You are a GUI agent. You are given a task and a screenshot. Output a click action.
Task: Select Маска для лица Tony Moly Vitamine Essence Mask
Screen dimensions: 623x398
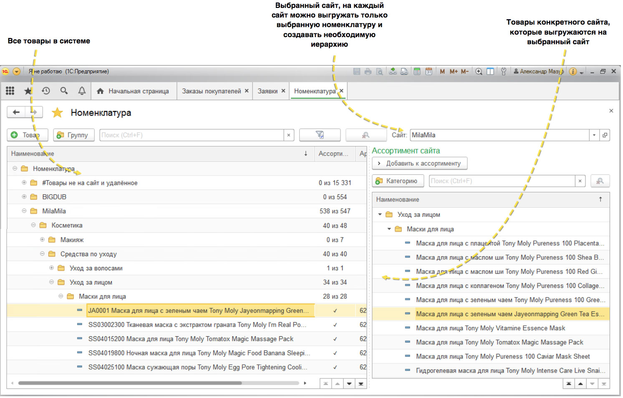pos(491,328)
